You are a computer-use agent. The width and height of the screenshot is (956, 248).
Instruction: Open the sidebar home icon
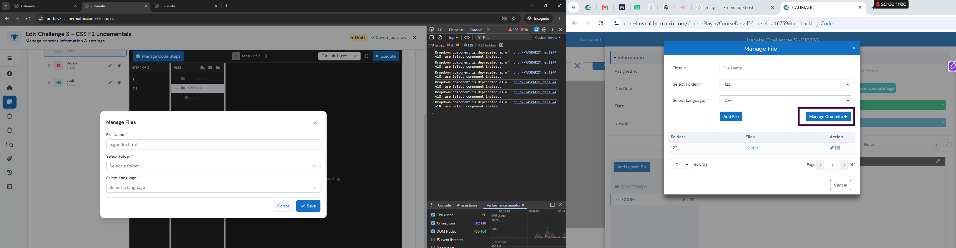click(10, 88)
